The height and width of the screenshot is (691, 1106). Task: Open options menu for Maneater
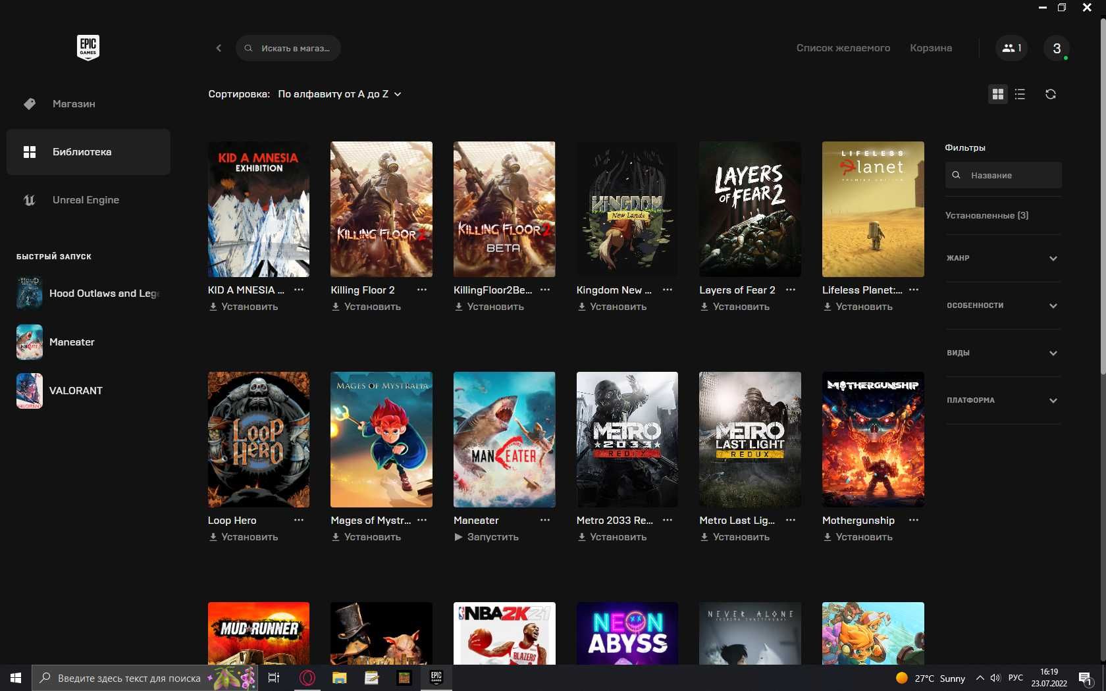(x=545, y=520)
